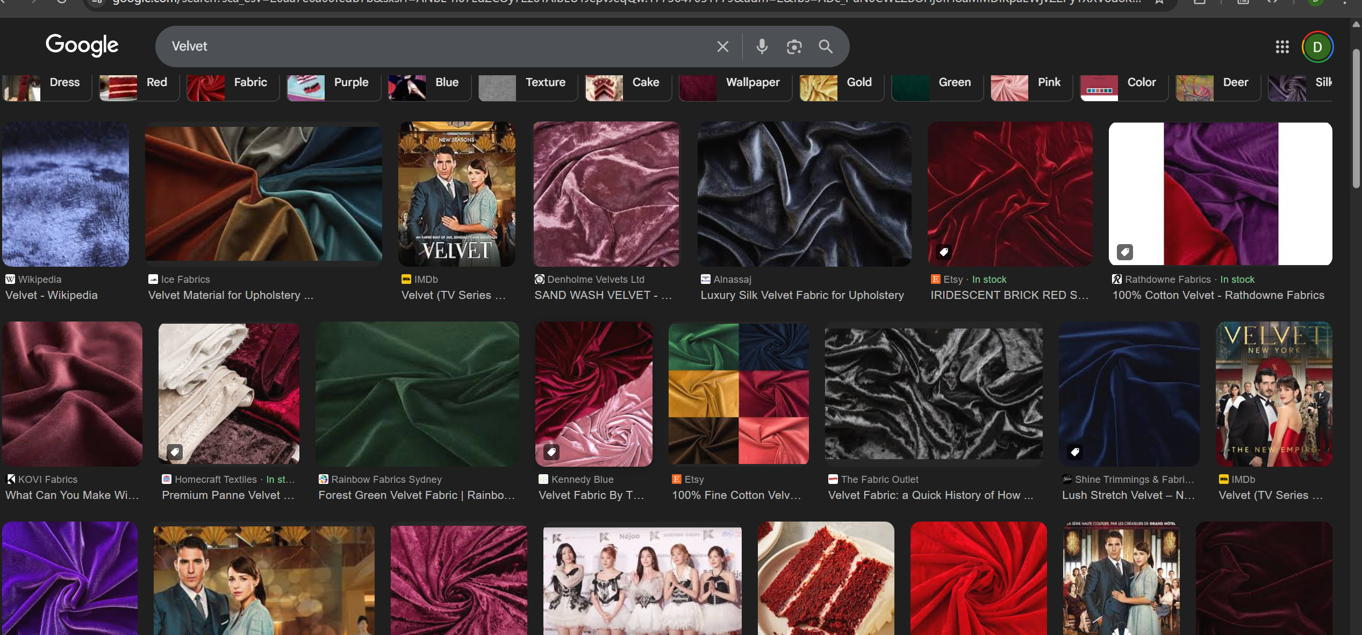Start voice search with the microphone icon
The image size is (1362, 635).
coord(762,47)
